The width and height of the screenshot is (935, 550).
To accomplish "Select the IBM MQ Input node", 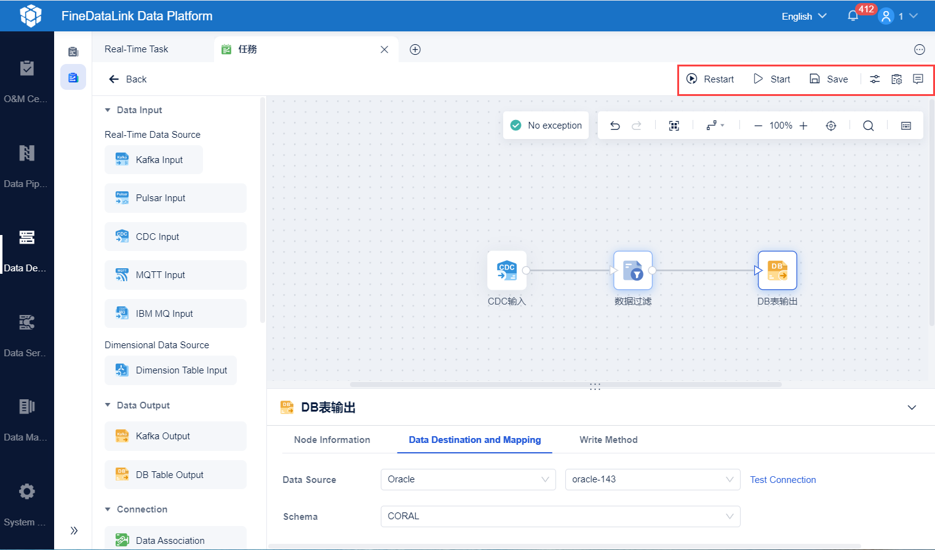I will [175, 314].
